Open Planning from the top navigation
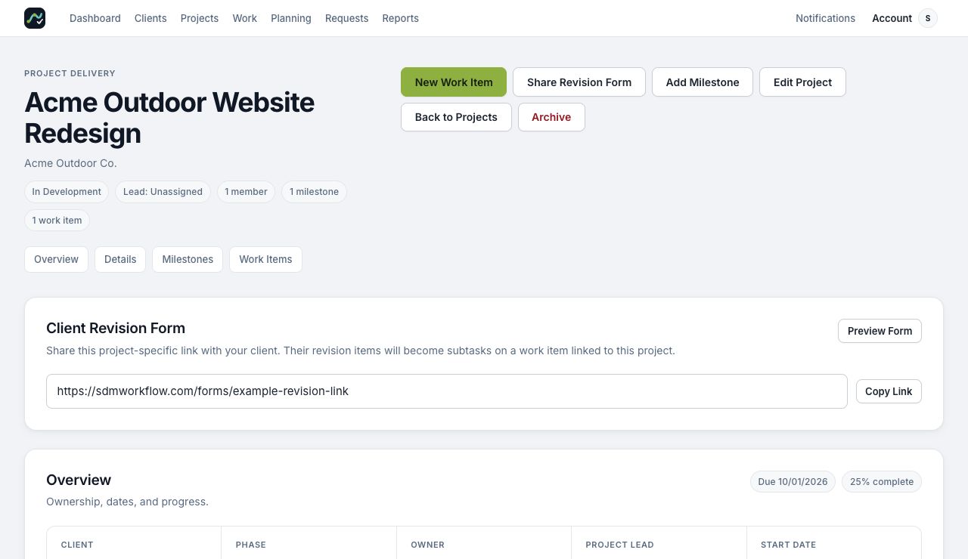 (291, 18)
